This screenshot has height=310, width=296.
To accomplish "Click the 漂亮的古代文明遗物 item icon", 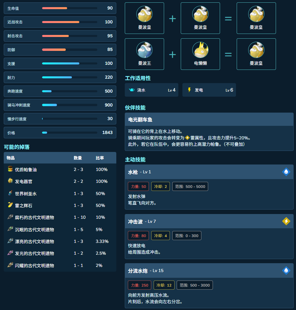I will coord(10,241).
